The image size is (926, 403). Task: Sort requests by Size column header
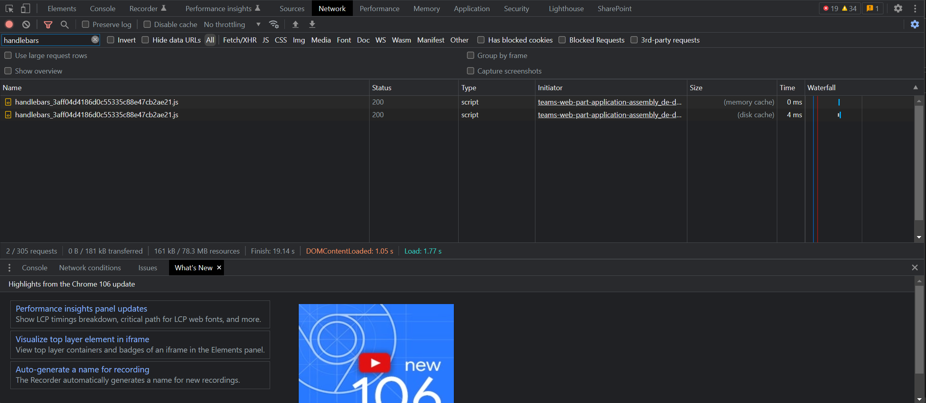point(732,87)
